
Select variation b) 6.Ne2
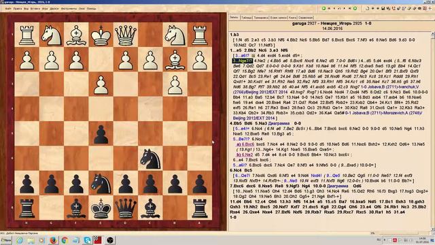point(245,154)
